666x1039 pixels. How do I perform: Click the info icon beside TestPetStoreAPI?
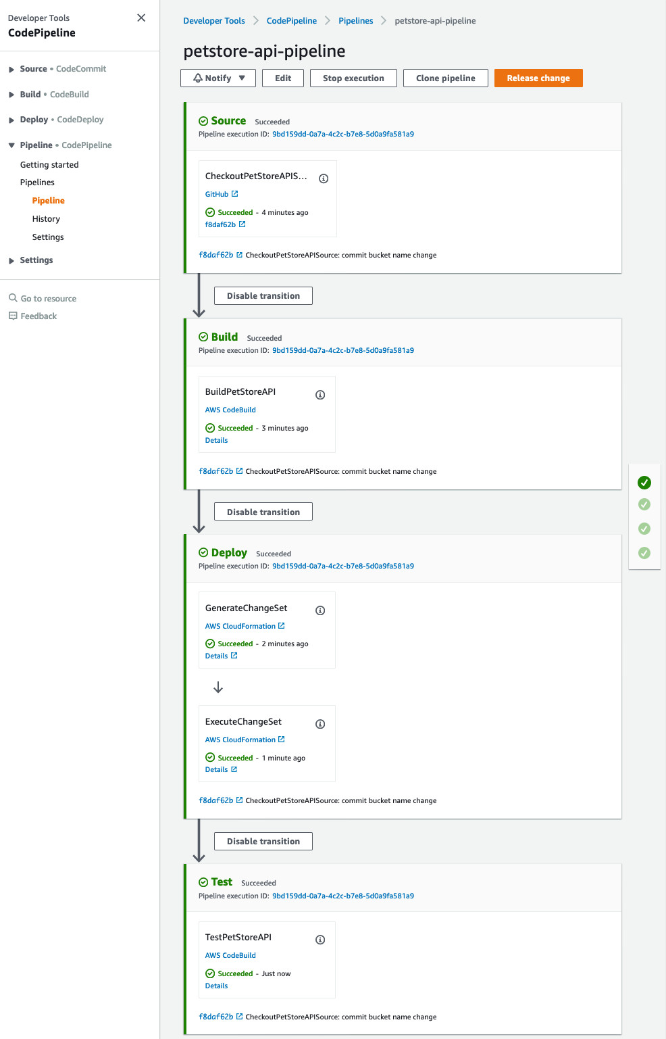[319, 939]
